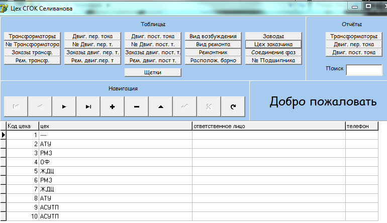Select РМЗ cell in row 3
This screenshot has width=387, height=223.
pyautogui.click(x=116, y=153)
